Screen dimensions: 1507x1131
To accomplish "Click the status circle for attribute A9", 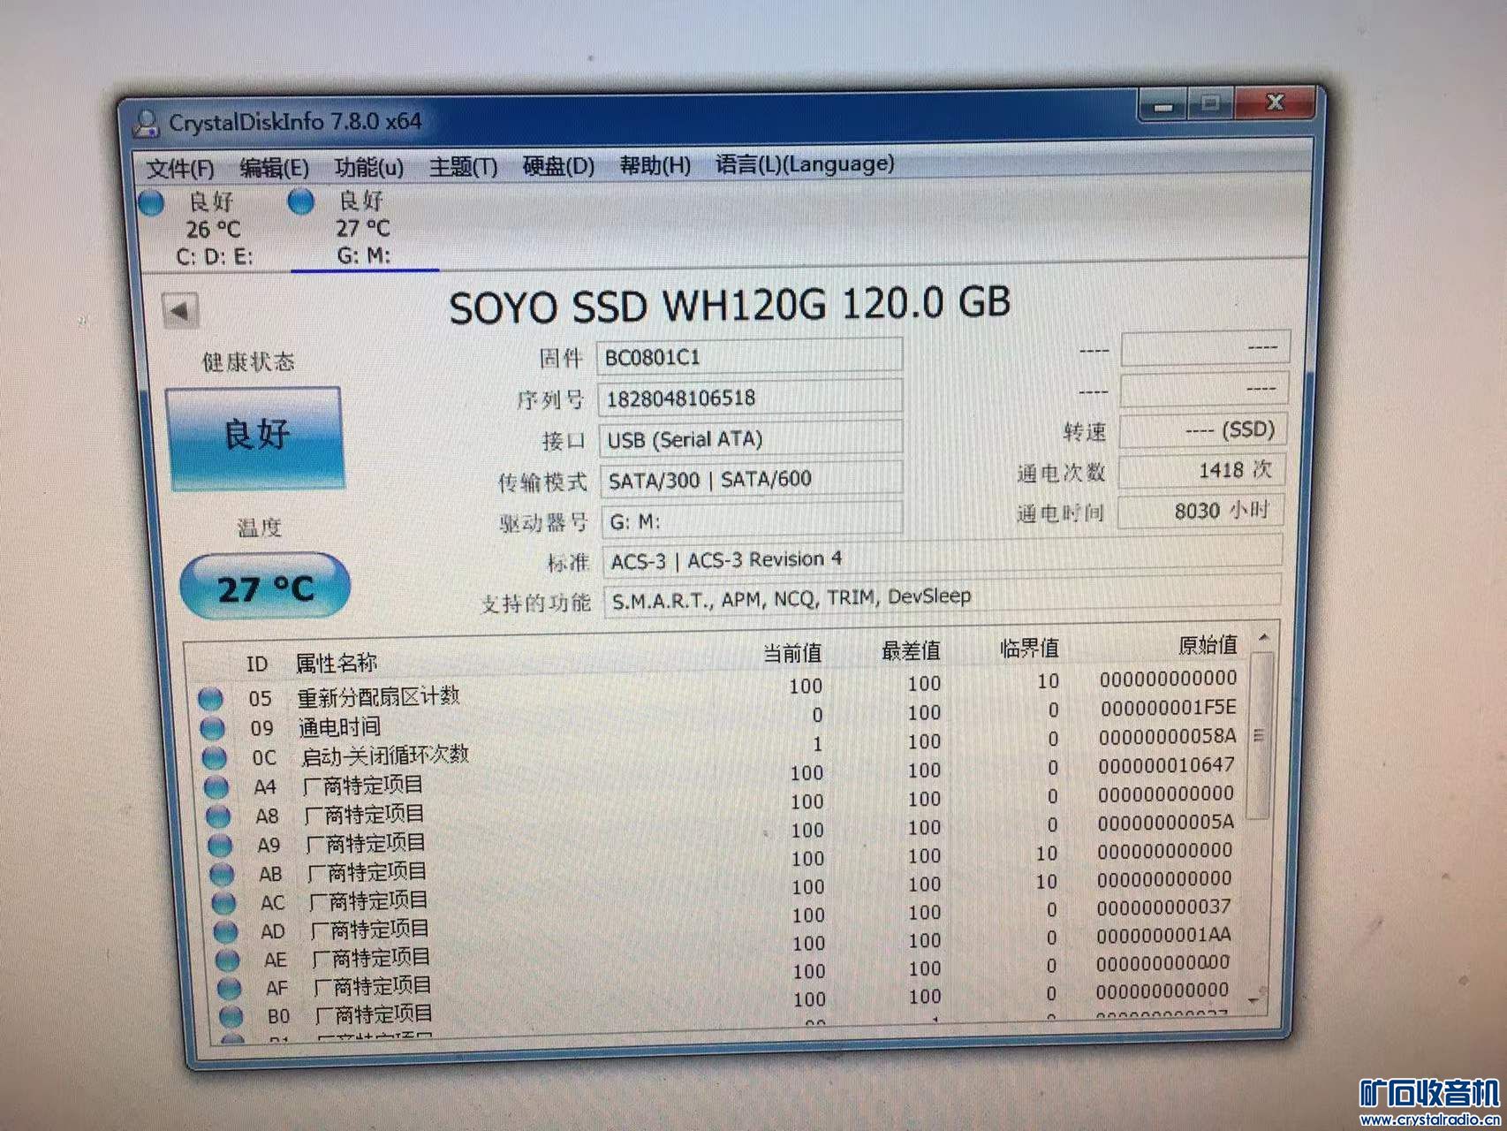I will pos(220,845).
